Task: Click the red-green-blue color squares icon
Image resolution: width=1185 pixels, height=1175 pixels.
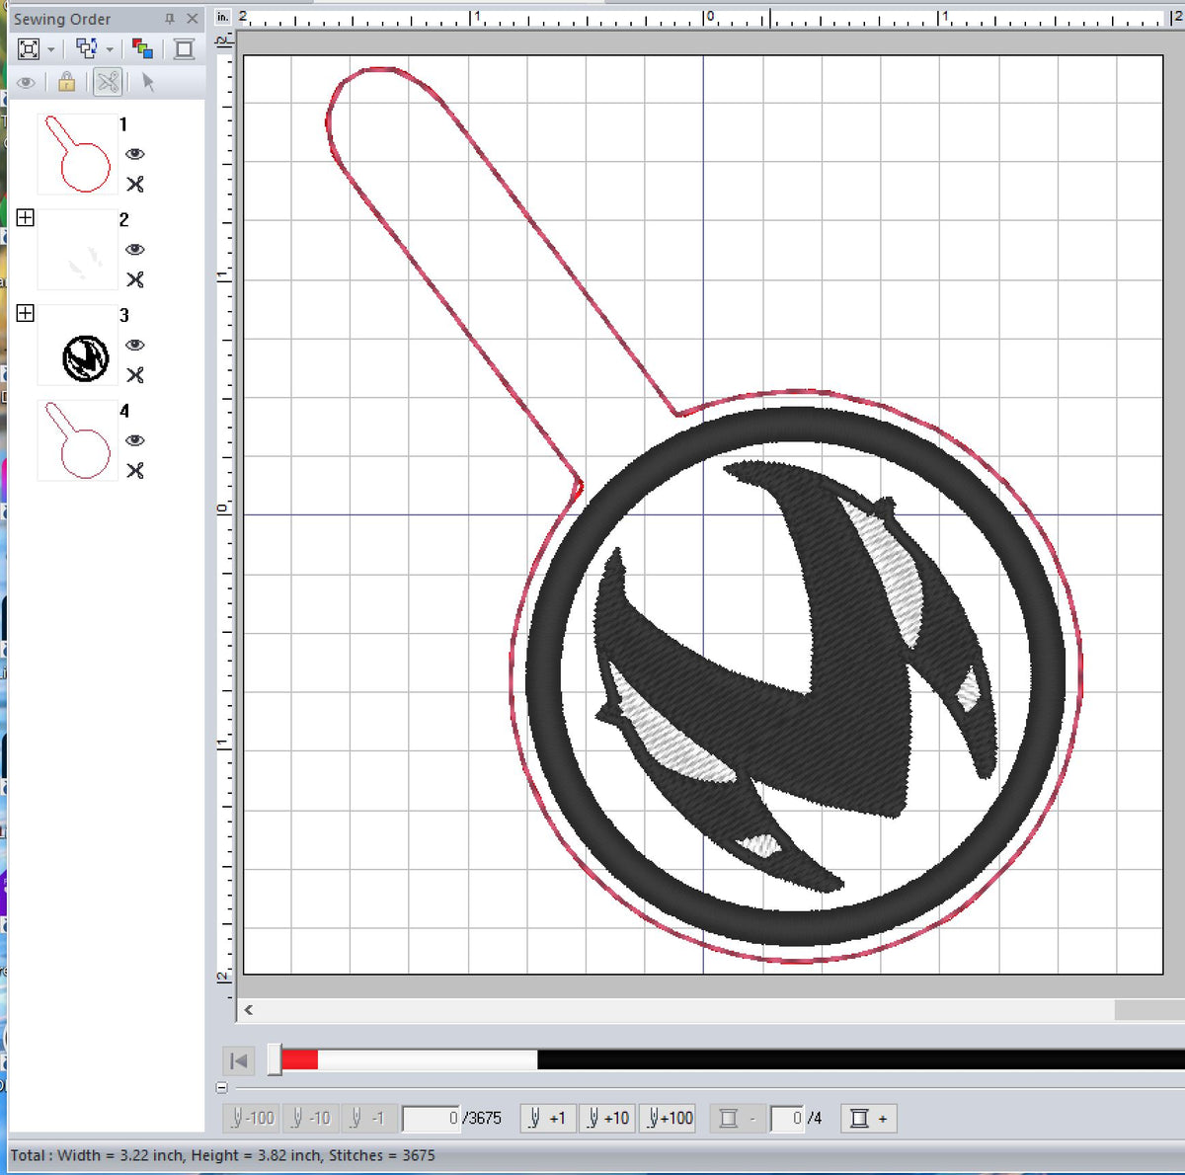Action: tap(142, 48)
